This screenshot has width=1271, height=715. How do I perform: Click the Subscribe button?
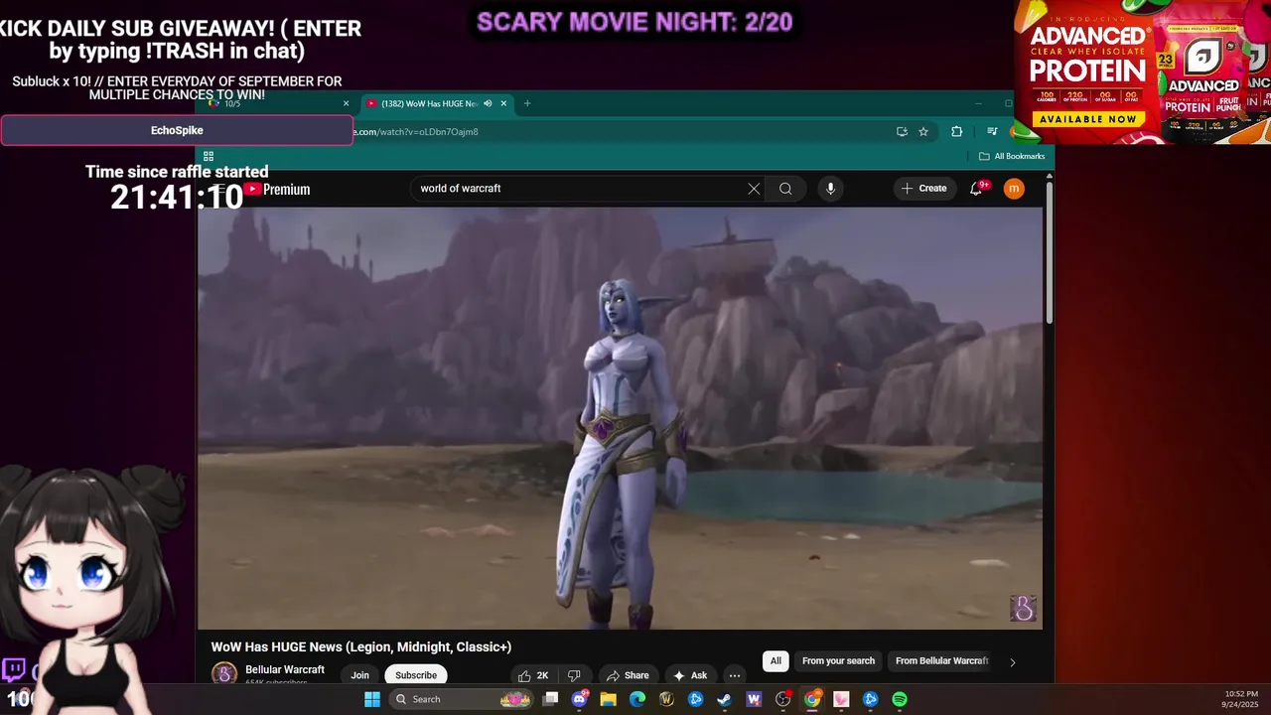point(416,675)
